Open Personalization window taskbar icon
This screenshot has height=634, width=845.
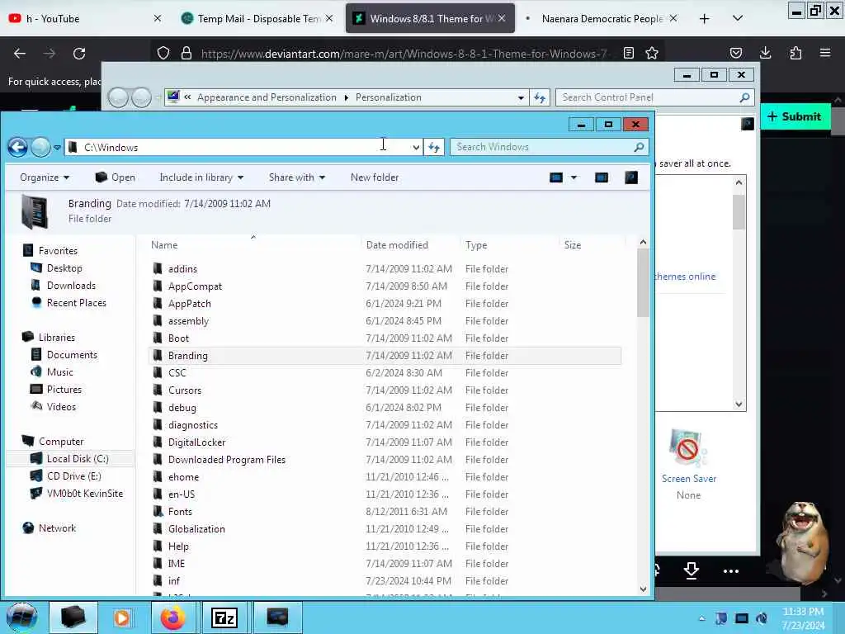(277, 617)
